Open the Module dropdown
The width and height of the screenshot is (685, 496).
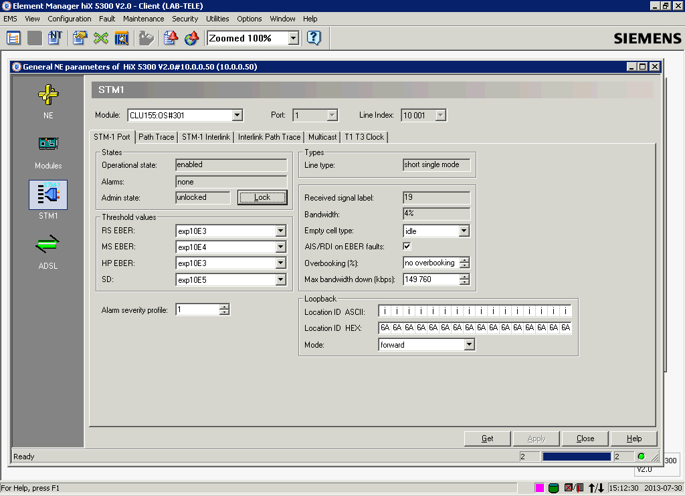237,115
